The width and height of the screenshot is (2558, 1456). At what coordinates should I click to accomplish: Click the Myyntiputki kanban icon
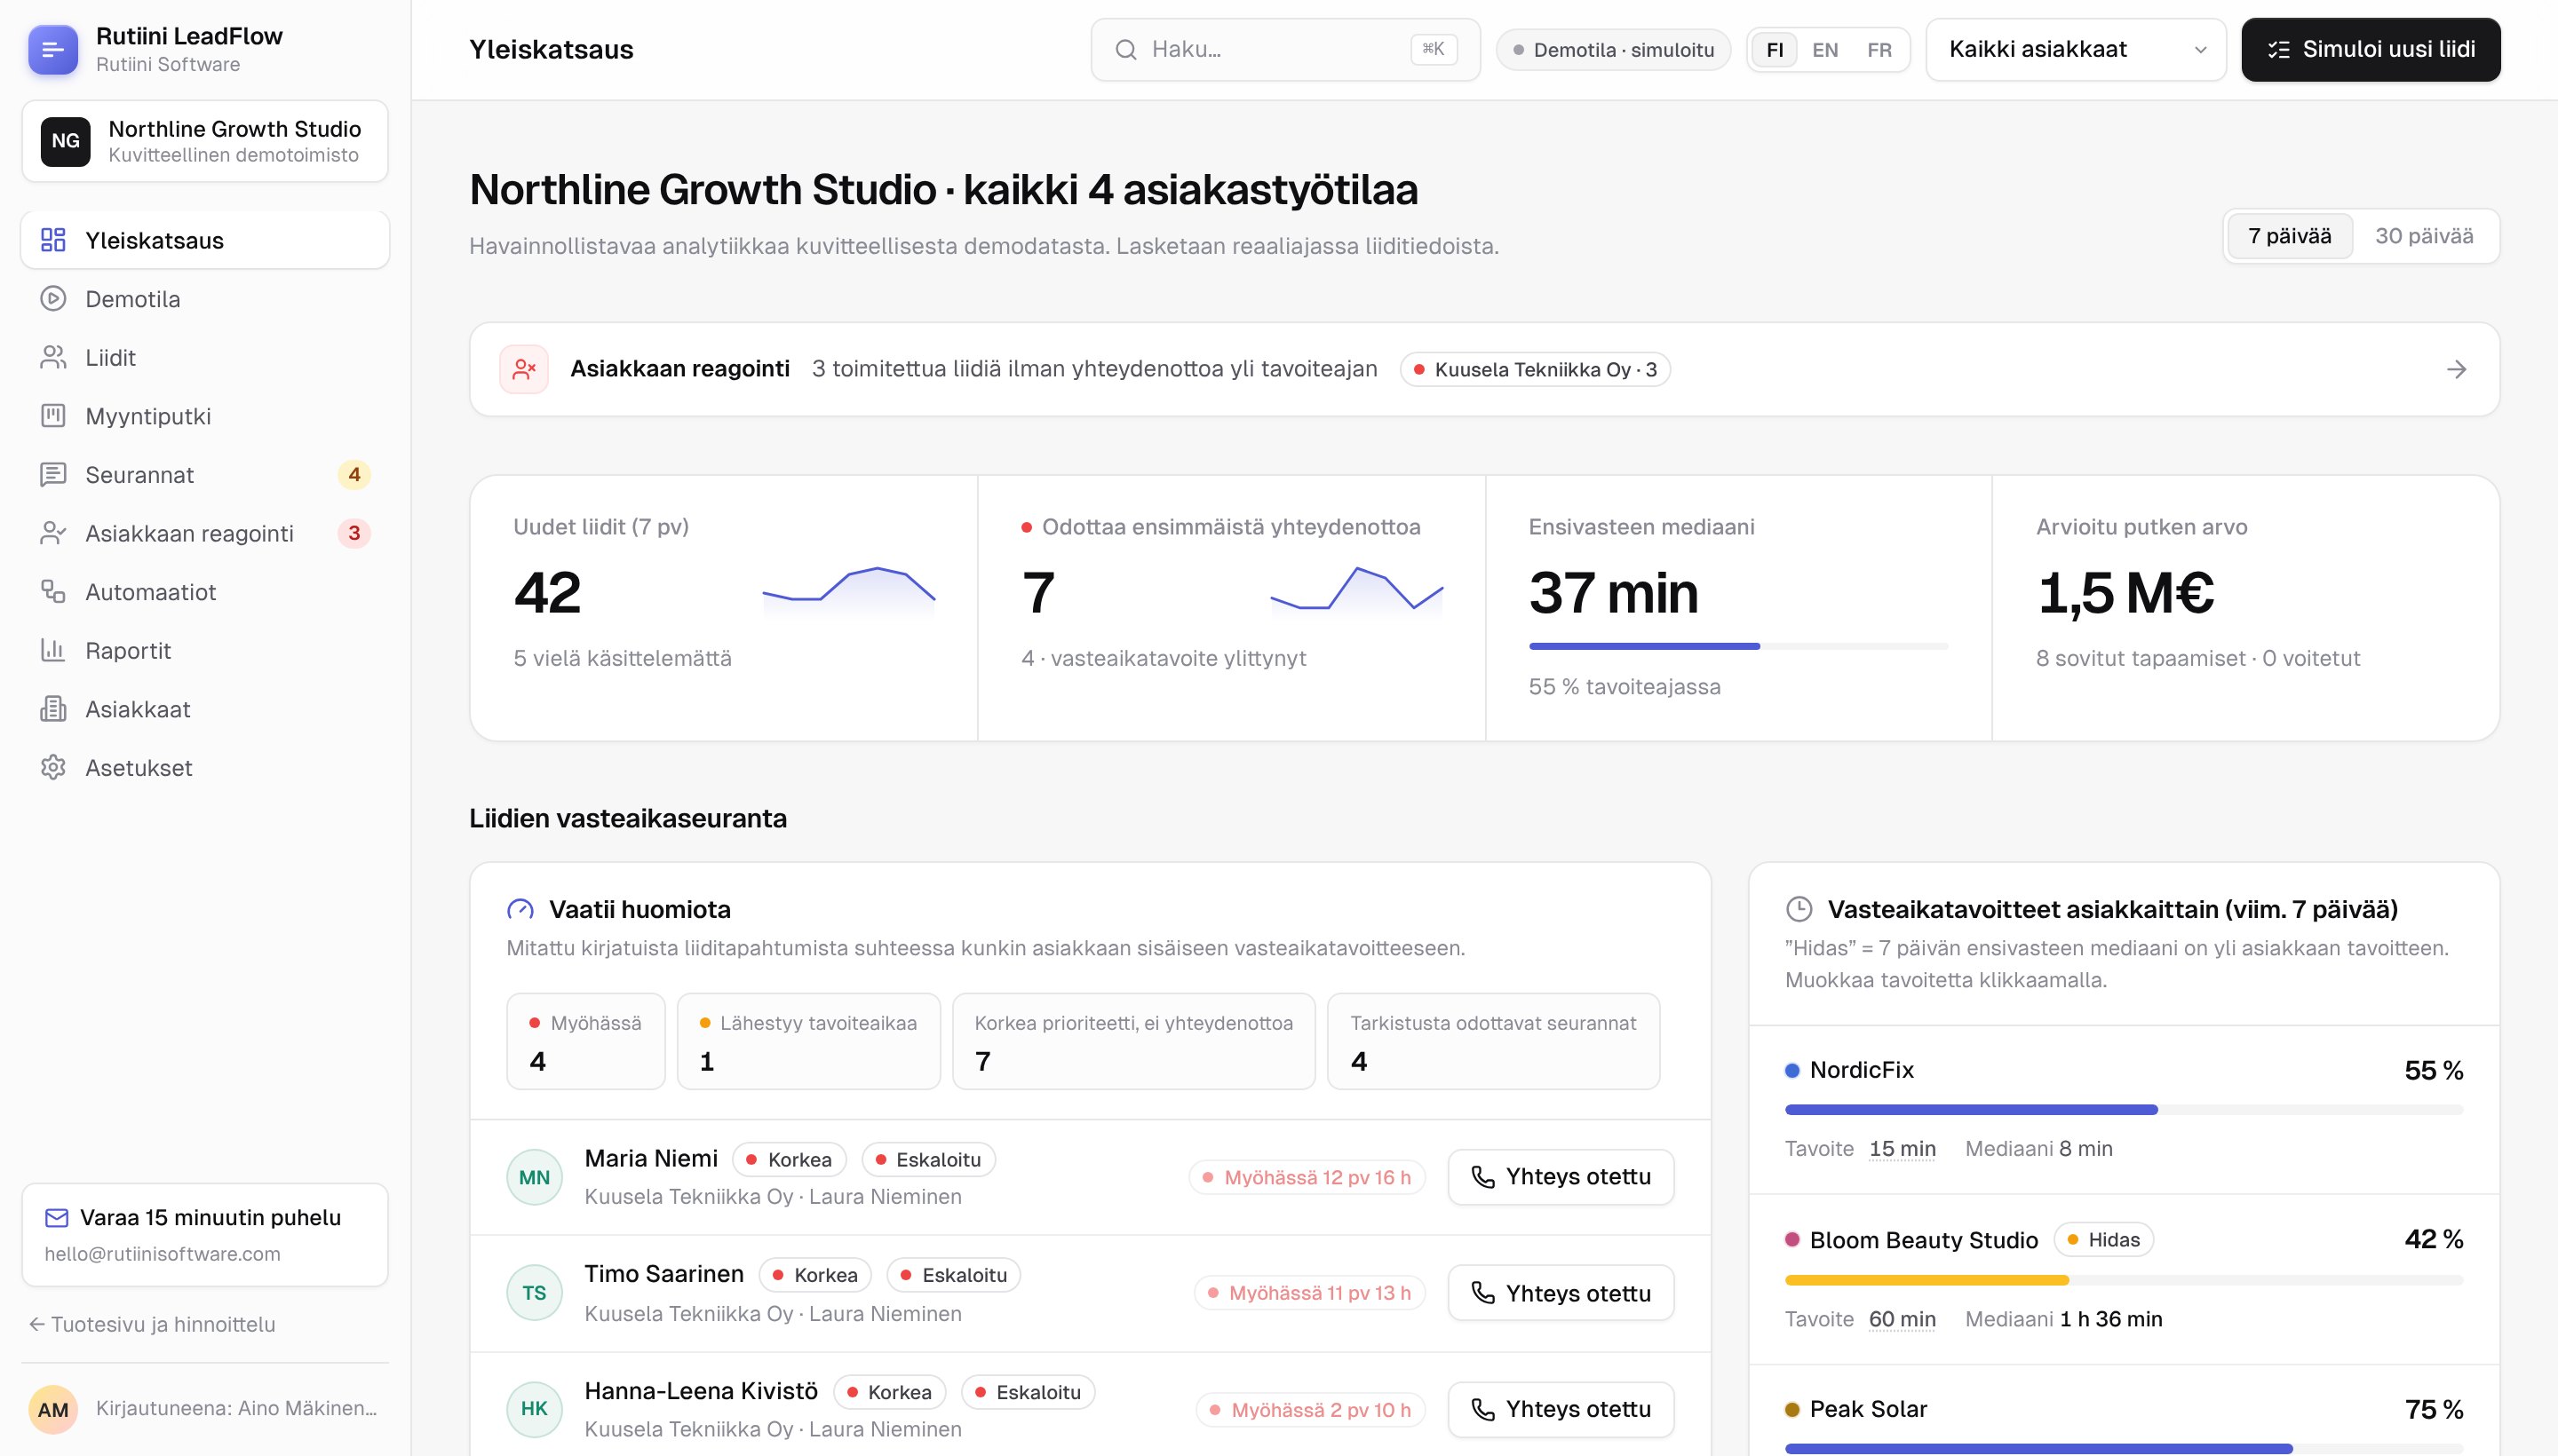(53, 416)
